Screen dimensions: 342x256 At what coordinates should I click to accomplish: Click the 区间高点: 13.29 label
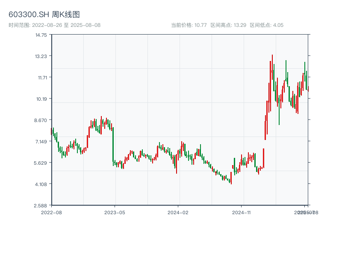(x=228, y=25)
